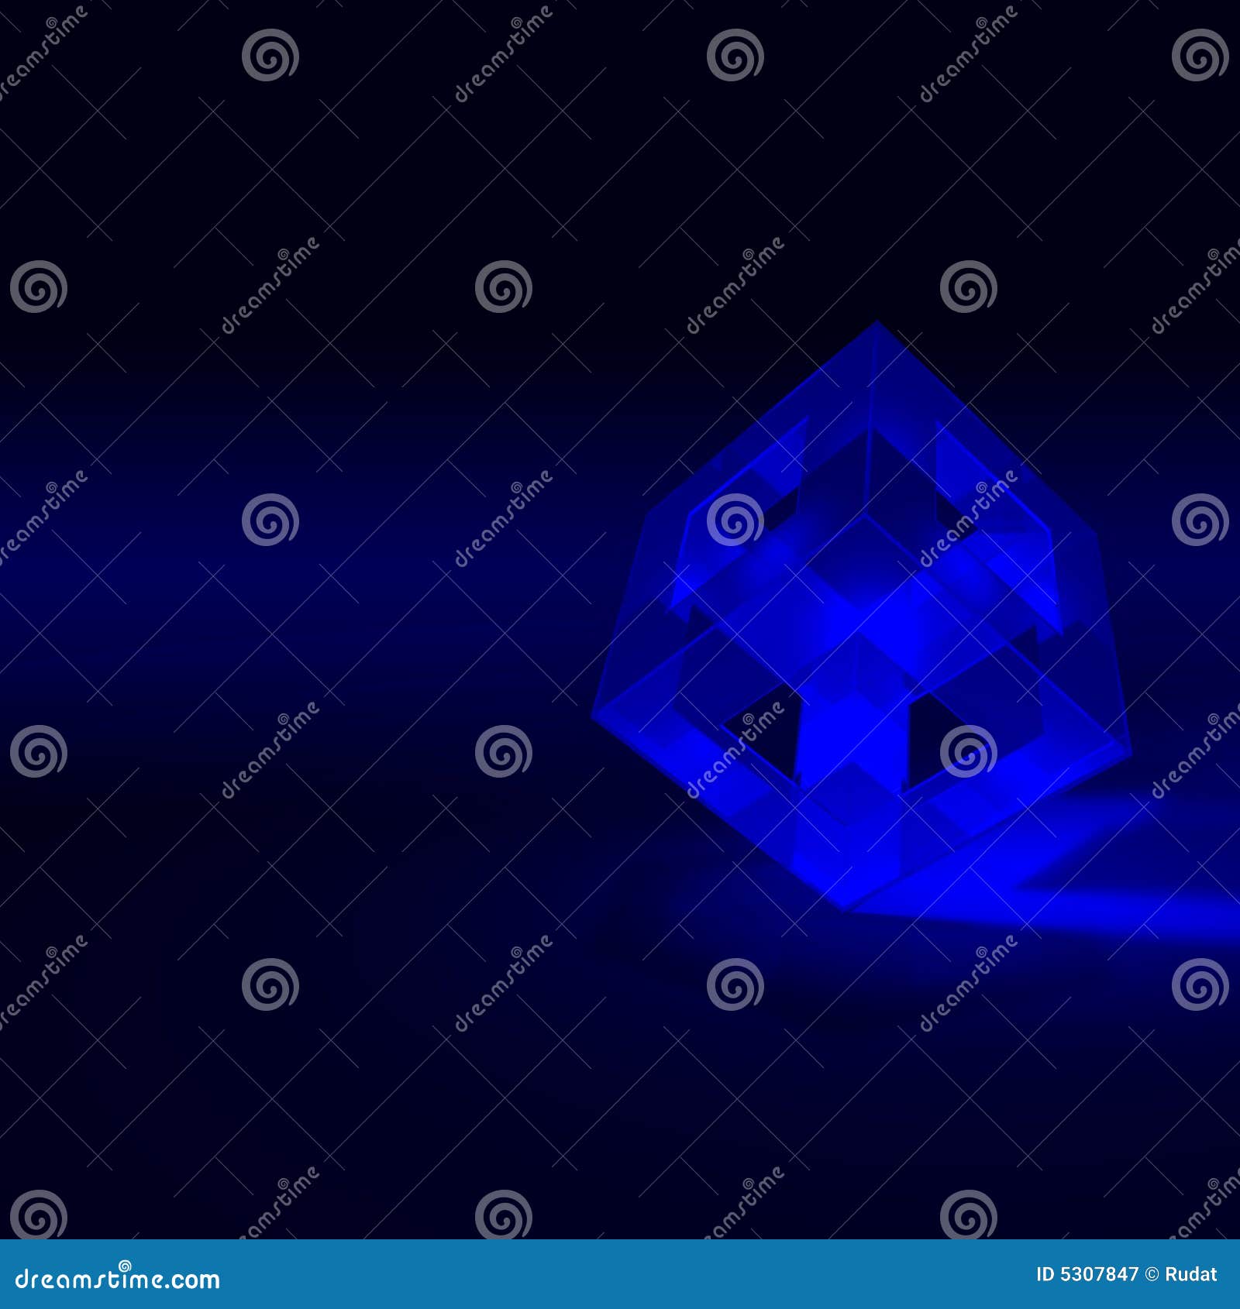1240x1309 pixels.
Task: Click the dark background area top left
Action: coord(155,116)
